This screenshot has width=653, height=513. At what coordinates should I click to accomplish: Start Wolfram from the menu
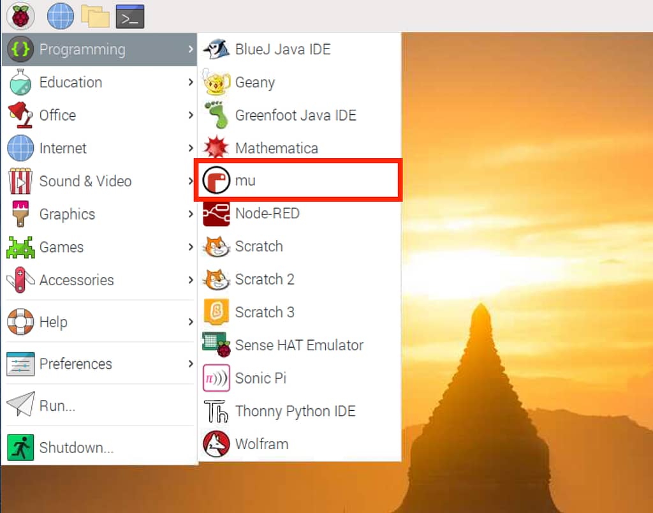(x=300, y=444)
